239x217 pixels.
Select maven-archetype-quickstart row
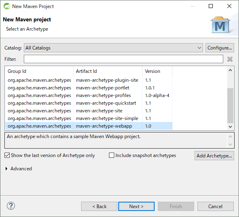click(x=89, y=103)
